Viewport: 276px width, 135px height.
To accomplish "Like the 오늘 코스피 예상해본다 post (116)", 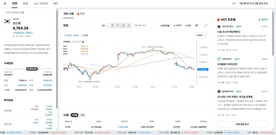I will 221,50.
